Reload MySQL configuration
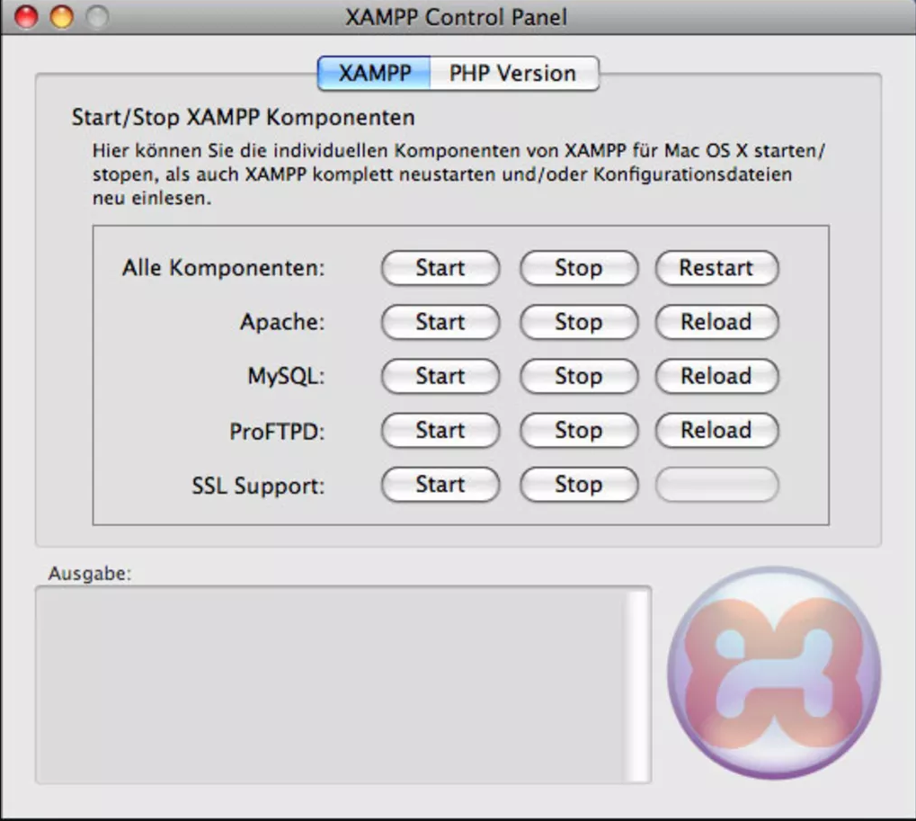This screenshot has width=916, height=821. [x=716, y=376]
